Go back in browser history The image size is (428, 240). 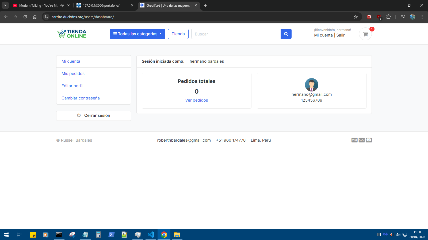(x=6, y=17)
